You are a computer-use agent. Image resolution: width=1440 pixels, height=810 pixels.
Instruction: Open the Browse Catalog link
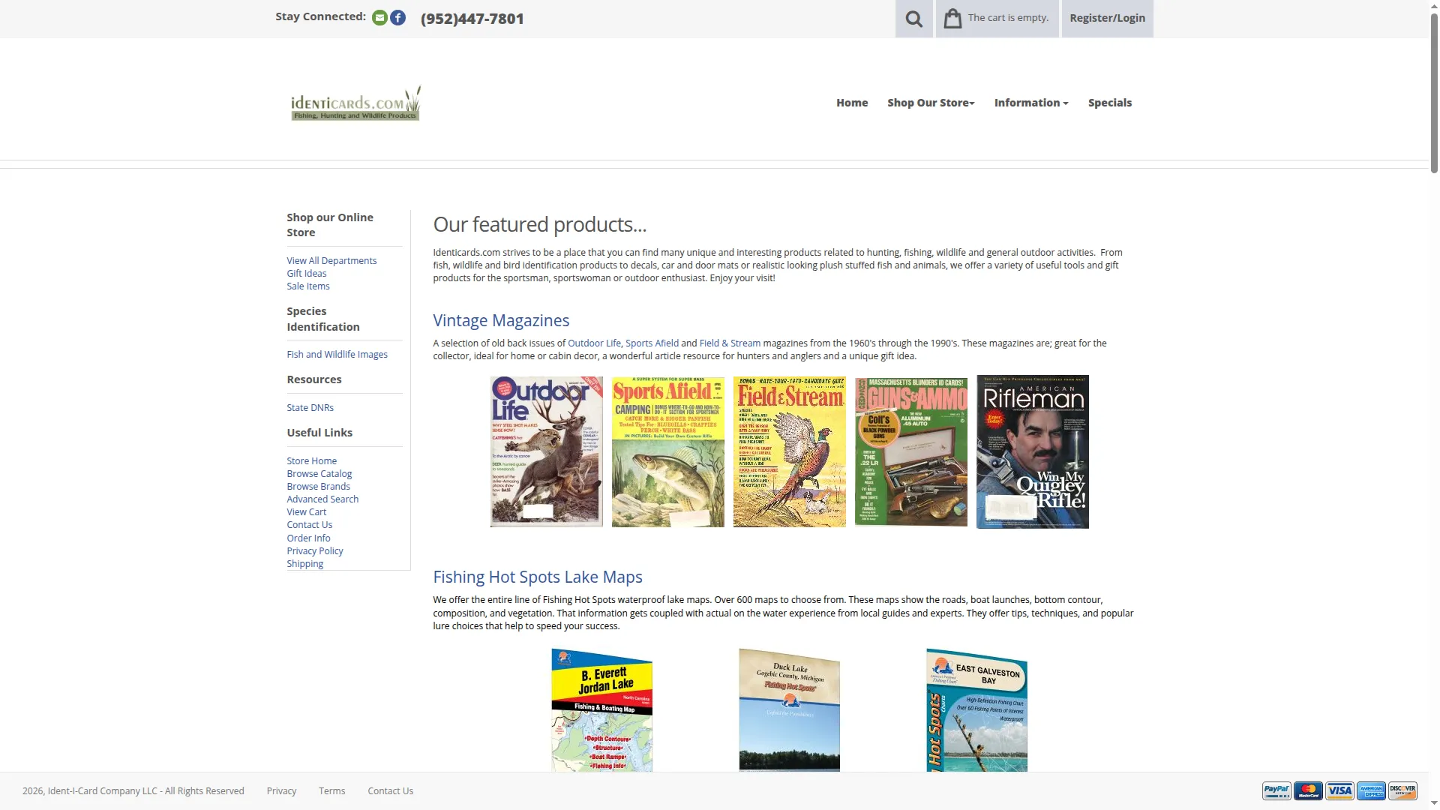319,473
